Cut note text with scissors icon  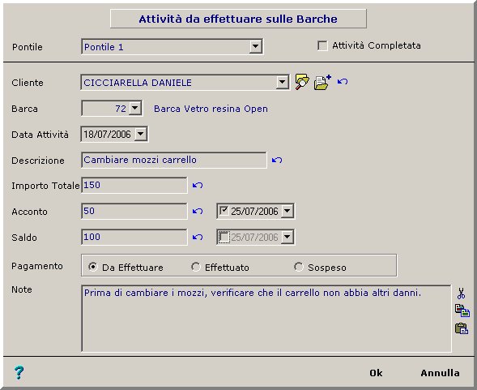click(461, 294)
